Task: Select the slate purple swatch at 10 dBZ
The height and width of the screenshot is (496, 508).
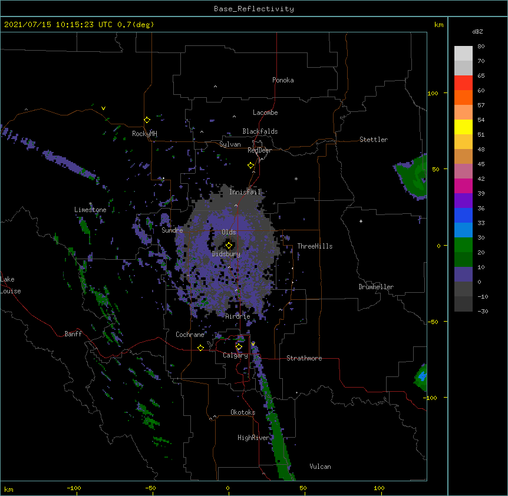Action: pos(463,275)
